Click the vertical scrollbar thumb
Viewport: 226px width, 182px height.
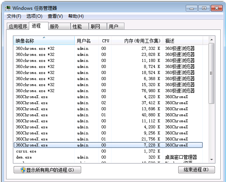pyautogui.click(x=212, y=73)
